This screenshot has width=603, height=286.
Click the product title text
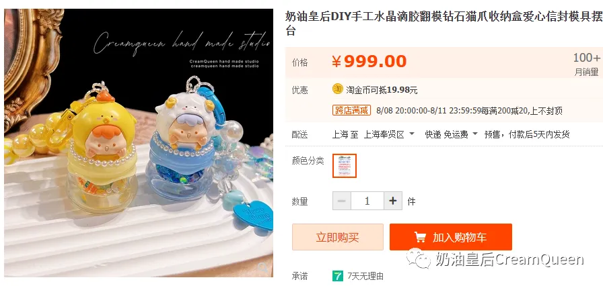(x=444, y=23)
